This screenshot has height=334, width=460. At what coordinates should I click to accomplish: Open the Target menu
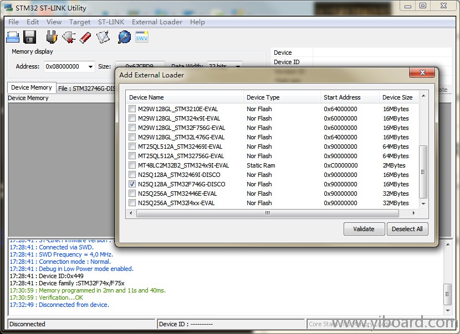[80, 22]
